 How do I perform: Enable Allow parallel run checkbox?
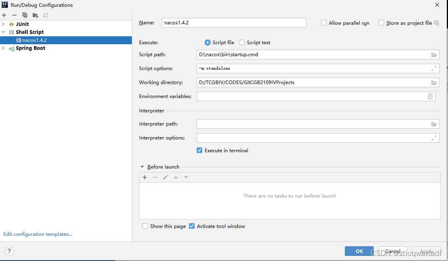324,23
